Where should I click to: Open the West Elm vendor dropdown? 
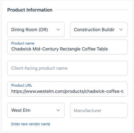pyautogui.click(x=36, y=110)
